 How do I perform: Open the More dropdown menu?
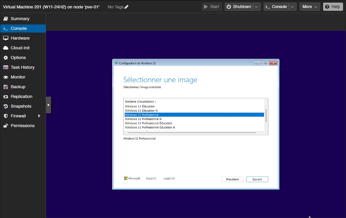[x=309, y=6]
